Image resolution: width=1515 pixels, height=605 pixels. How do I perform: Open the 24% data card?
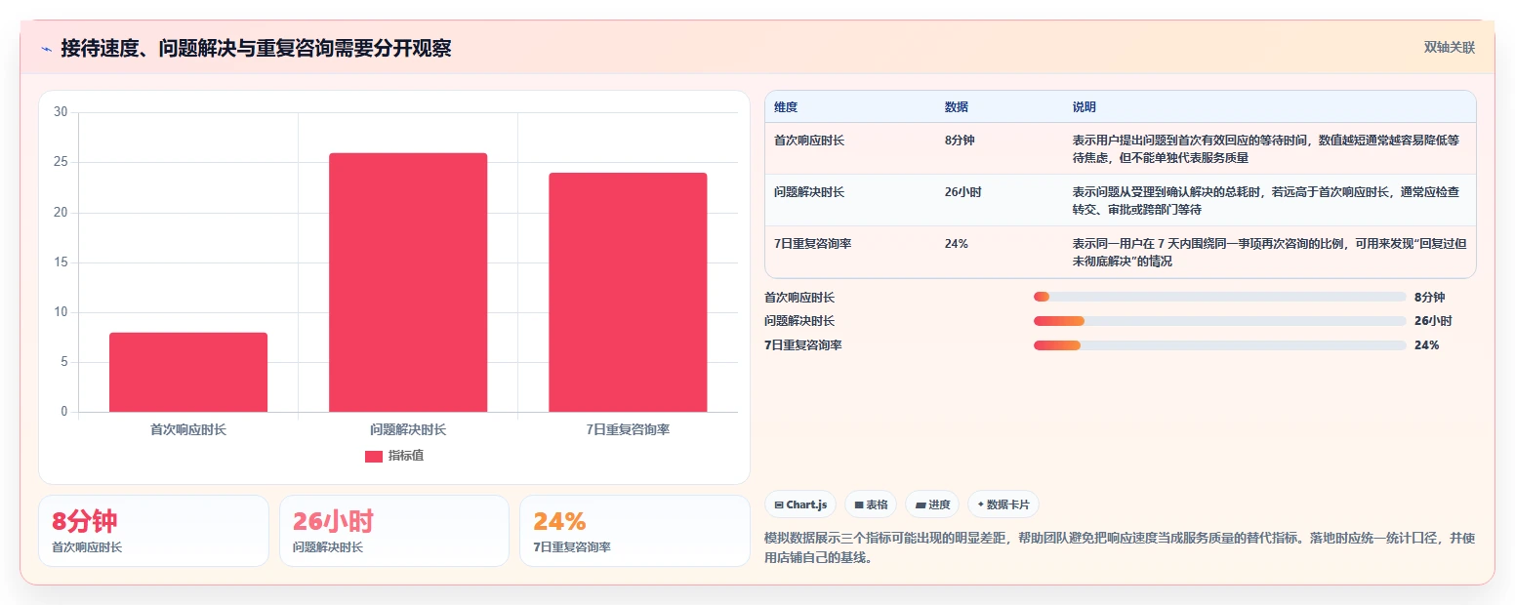(635, 531)
